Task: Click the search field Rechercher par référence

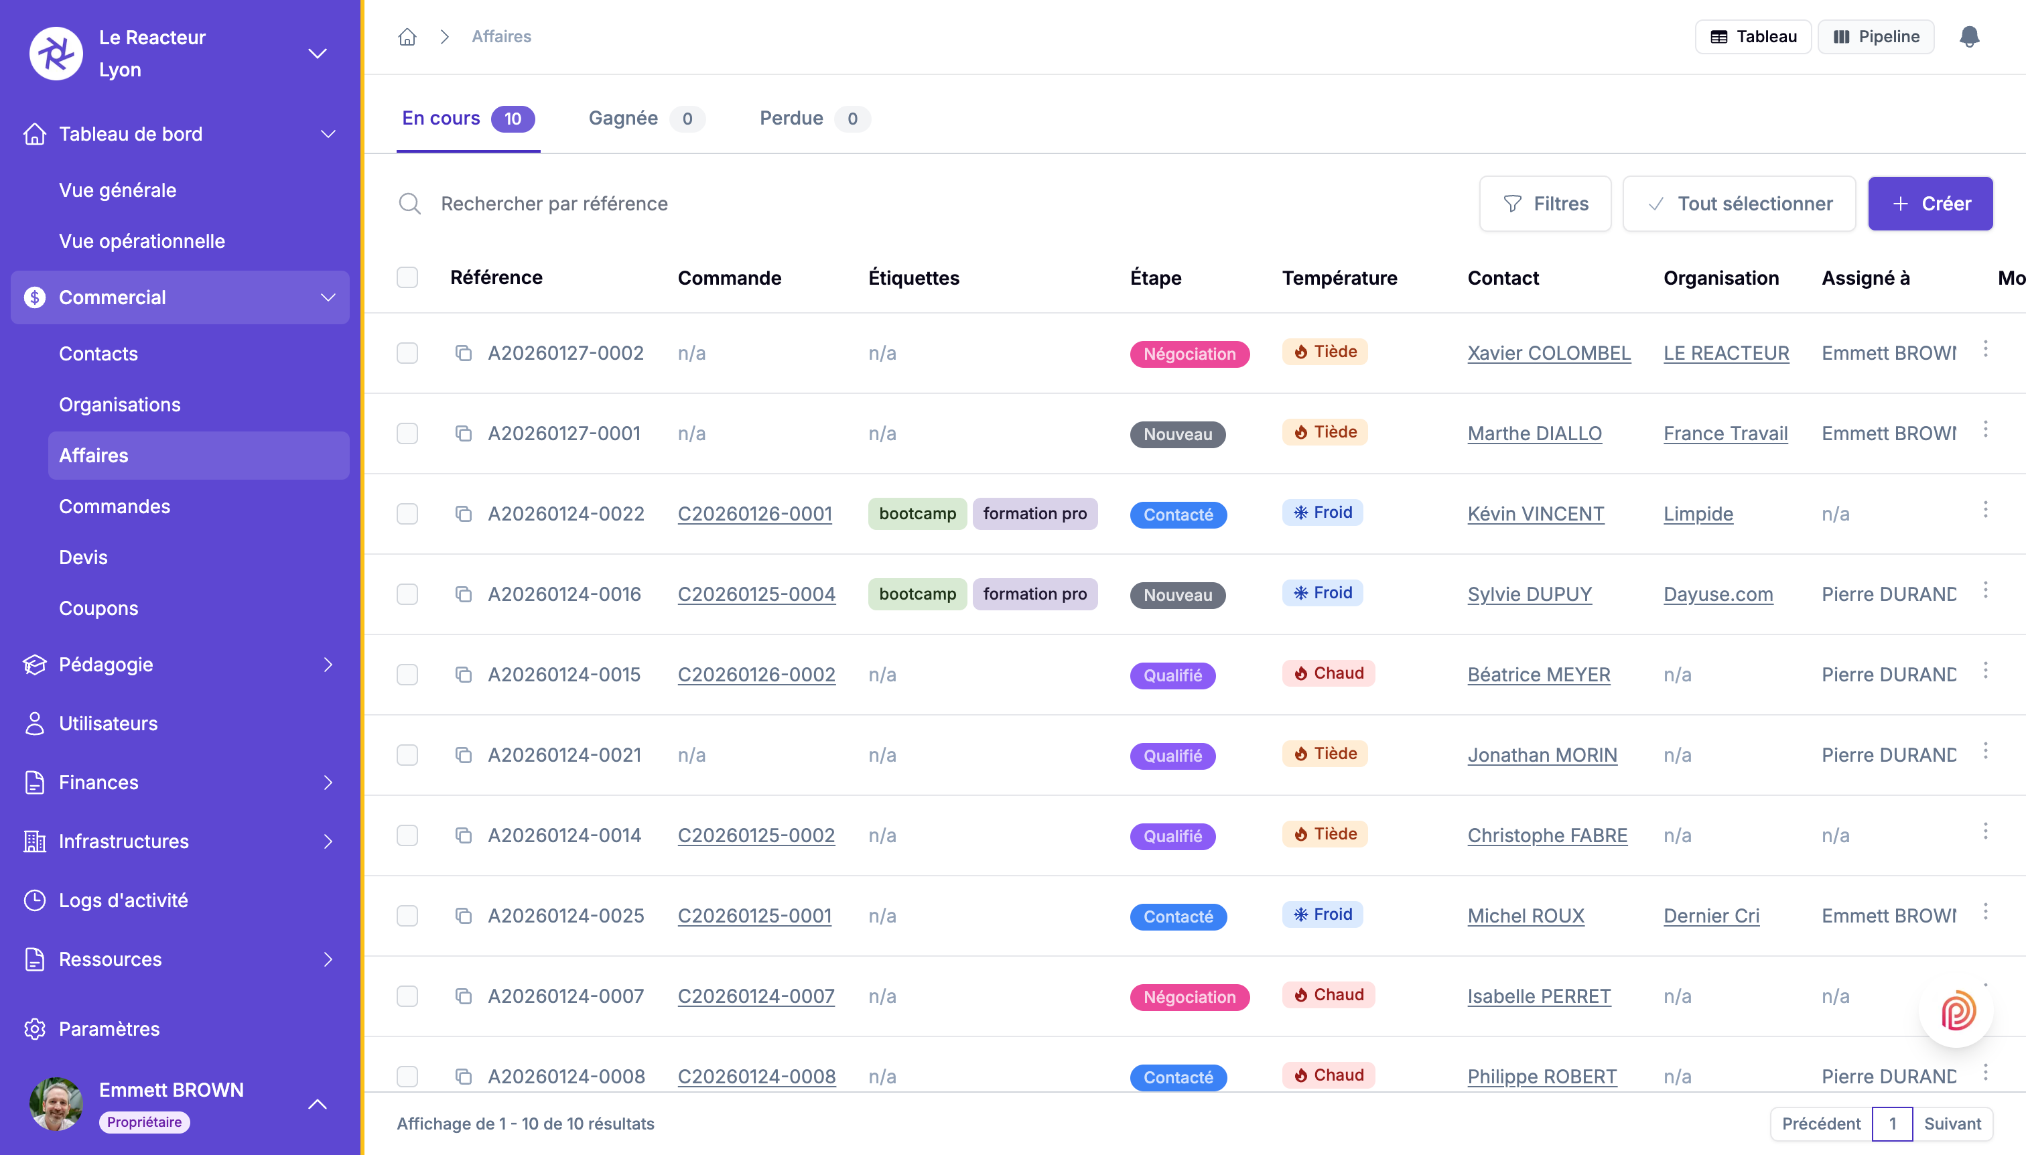Action: tap(555, 203)
